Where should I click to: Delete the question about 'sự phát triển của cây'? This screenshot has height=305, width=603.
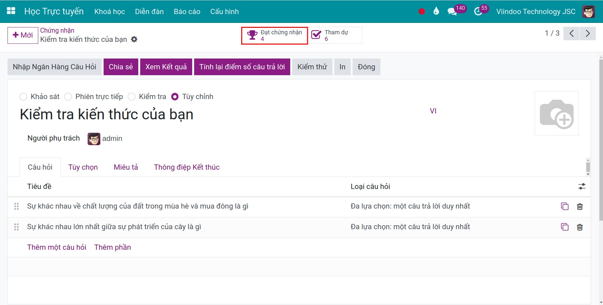(580, 227)
